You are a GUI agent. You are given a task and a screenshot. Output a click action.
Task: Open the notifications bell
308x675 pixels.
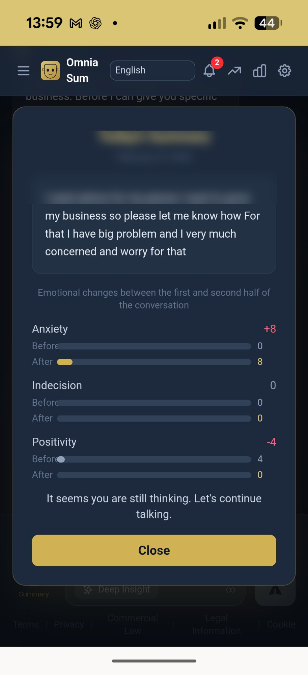pos(209,71)
